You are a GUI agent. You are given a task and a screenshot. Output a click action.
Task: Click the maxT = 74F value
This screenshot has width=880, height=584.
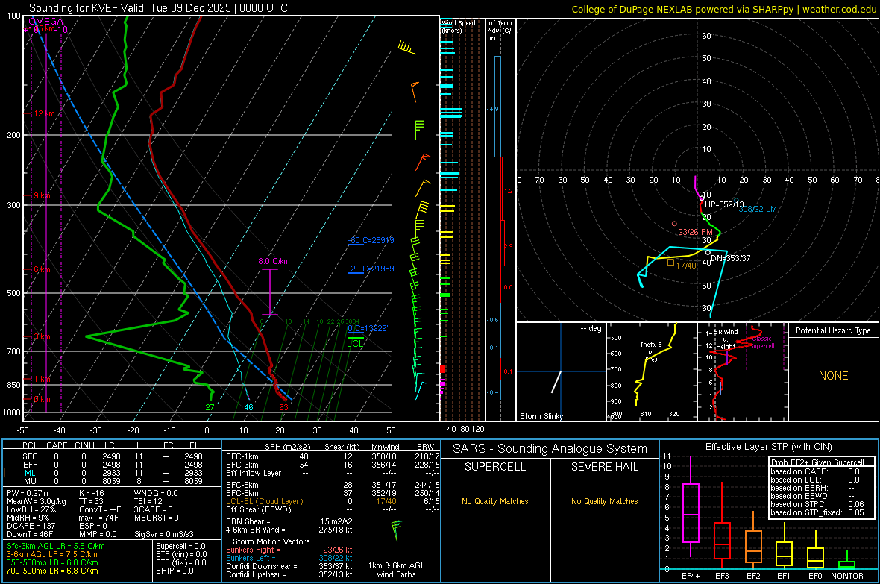98,518
